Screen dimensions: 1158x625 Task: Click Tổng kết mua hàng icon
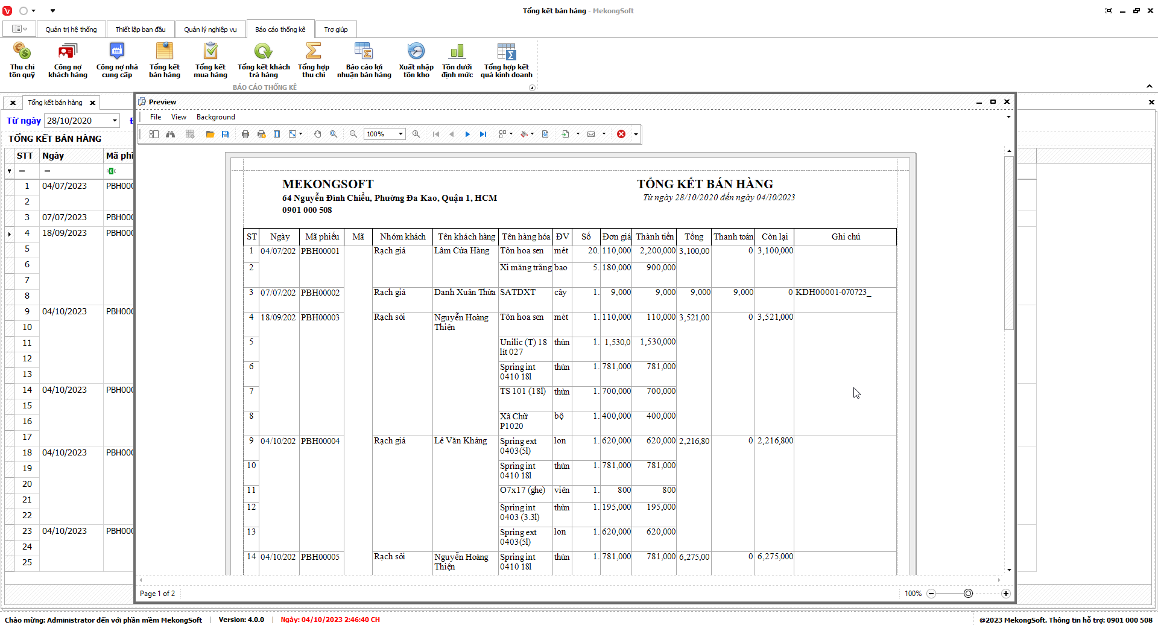click(x=210, y=60)
